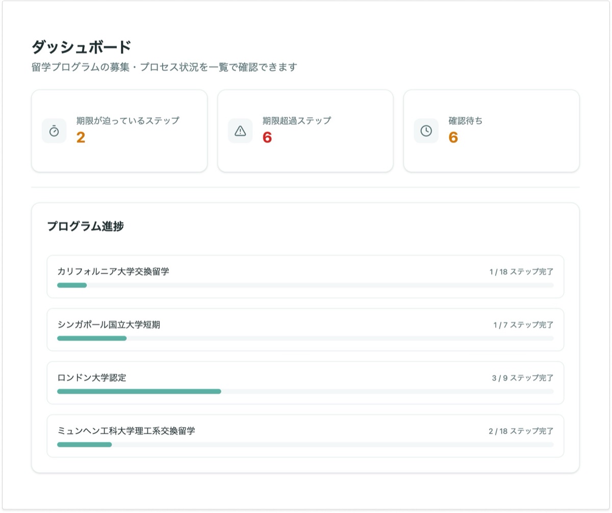This screenshot has height=513, width=612.
Task: Click the progress bar for カリフォルニア大学交換留学
Action: tap(305, 285)
